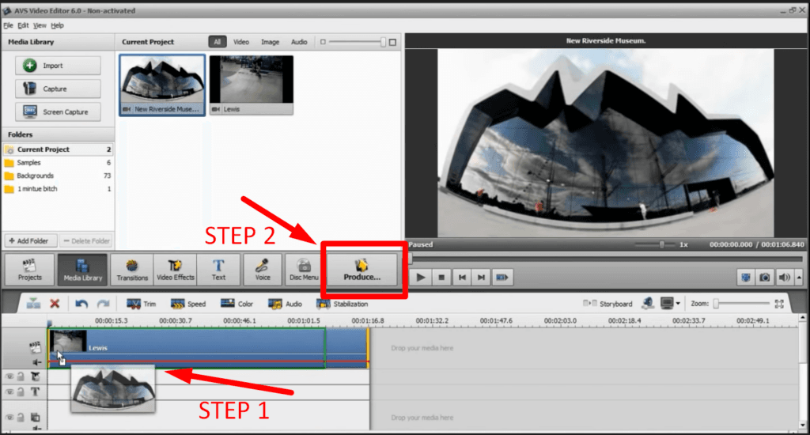
Task: Delete selected clip with red X icon
Action: click(x=55, y=304)
